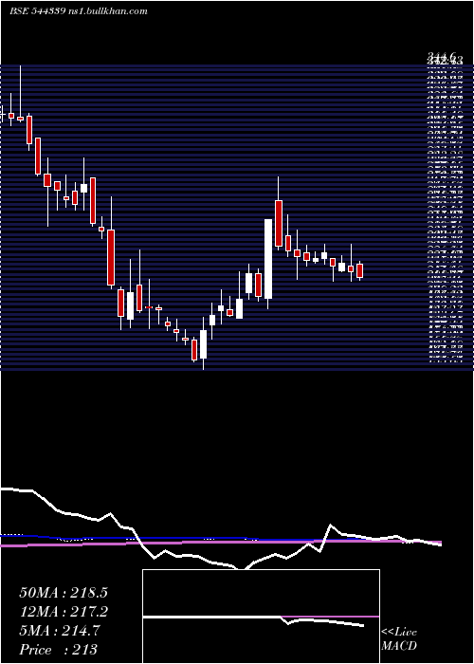Click the last red candlestick on the right
This screenshot has height=664, width=474.
click(x=359, y=270)
